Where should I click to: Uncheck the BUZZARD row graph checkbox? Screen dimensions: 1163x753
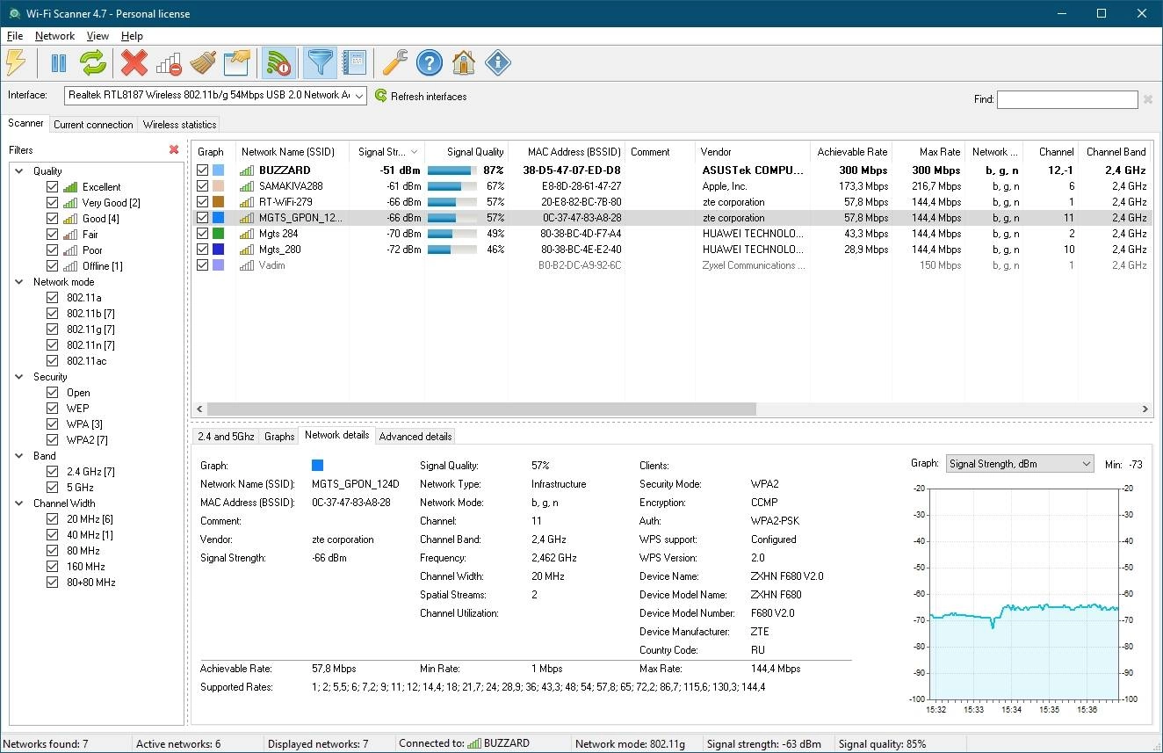(x=203, y=170)
